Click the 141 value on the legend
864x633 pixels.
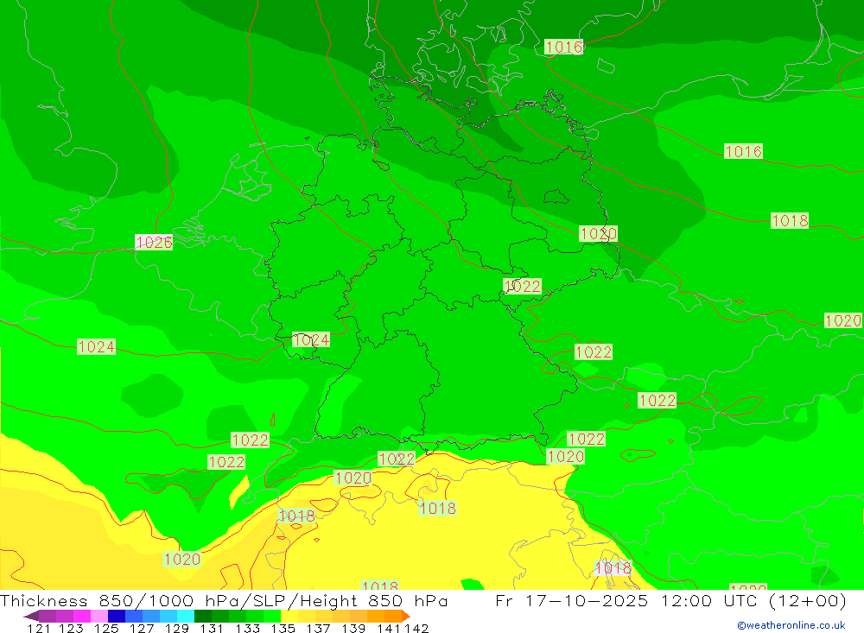(x=389, y=628)
